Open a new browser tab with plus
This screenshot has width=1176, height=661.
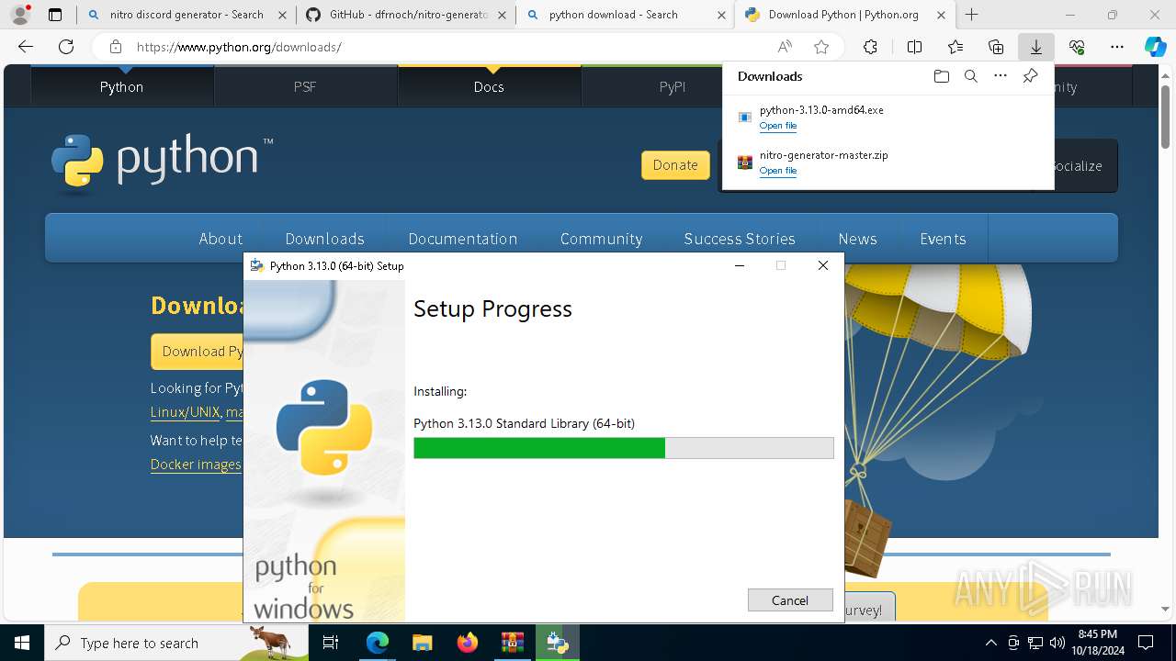click(x=972, y=15)
